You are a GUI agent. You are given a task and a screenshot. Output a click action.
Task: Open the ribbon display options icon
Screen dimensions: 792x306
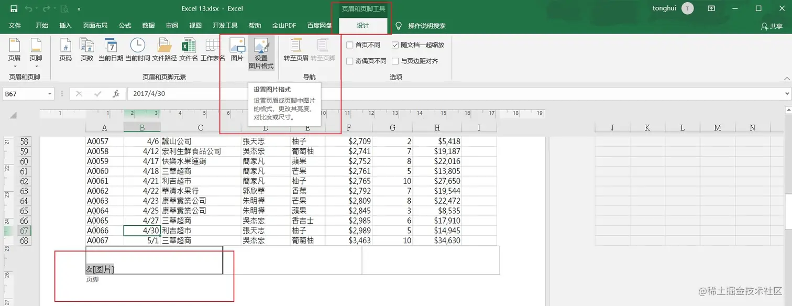[711, 8]
